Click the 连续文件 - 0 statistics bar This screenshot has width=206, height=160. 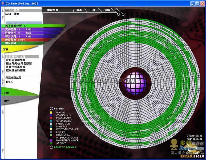coord(31,33)
